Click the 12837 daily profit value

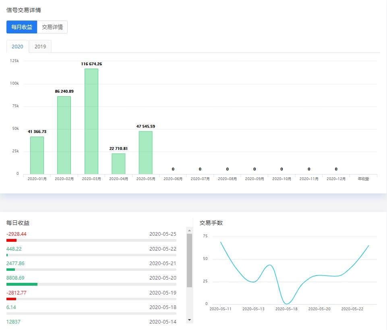(13, 322)
